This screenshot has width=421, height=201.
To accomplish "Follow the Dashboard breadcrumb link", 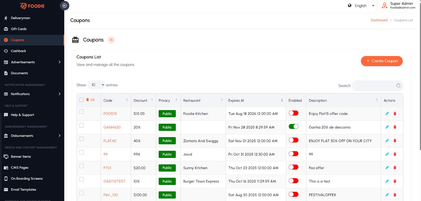I will [x=379, y=20].
